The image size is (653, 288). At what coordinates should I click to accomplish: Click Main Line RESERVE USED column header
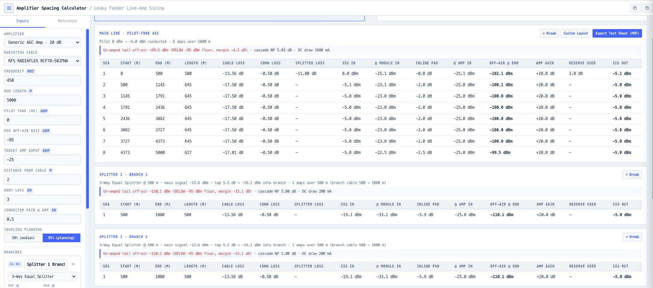(x=582, y=63)
